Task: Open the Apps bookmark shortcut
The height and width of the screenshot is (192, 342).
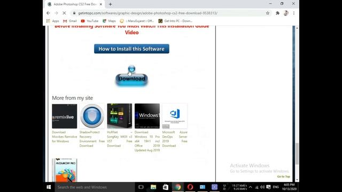Action: point(52,21)
